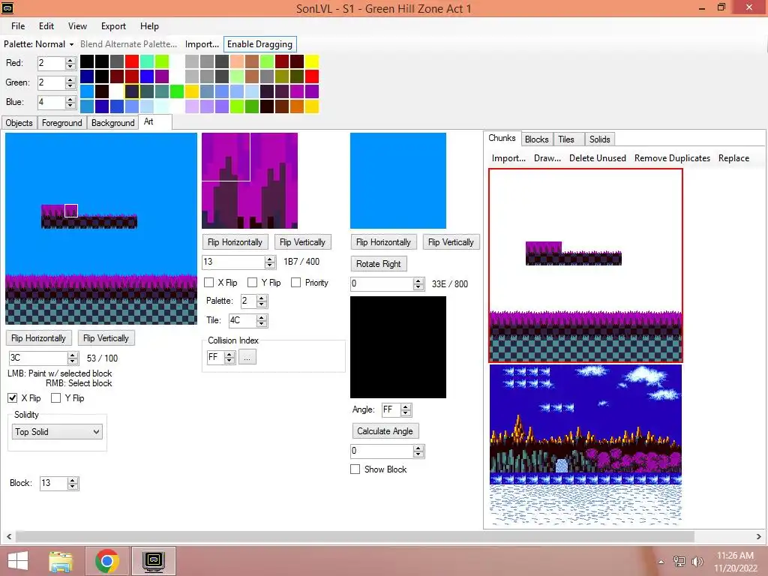Switch to Background tab
Screen dimensions: 768x576
pyautogui.click(x=112, y=123)
